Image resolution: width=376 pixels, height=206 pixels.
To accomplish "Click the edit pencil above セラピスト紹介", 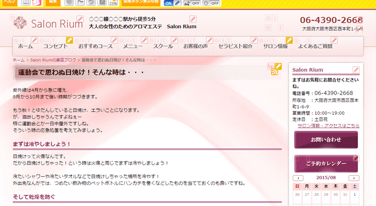I will coord(254,40).
